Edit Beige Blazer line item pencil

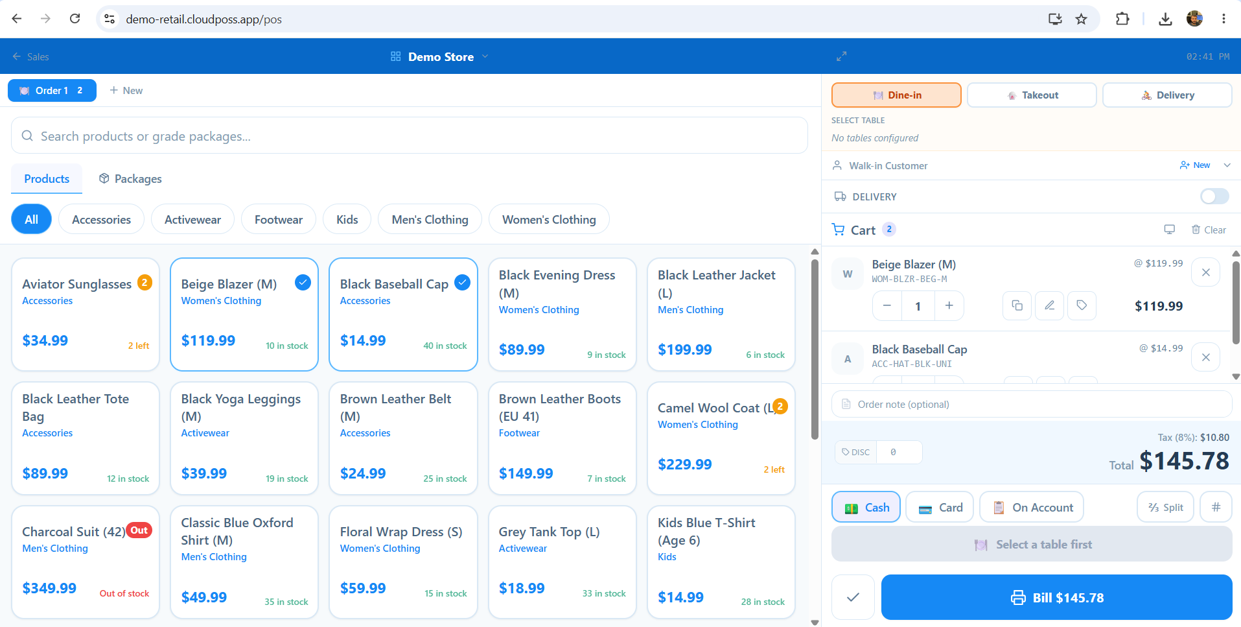[1049, 305]
